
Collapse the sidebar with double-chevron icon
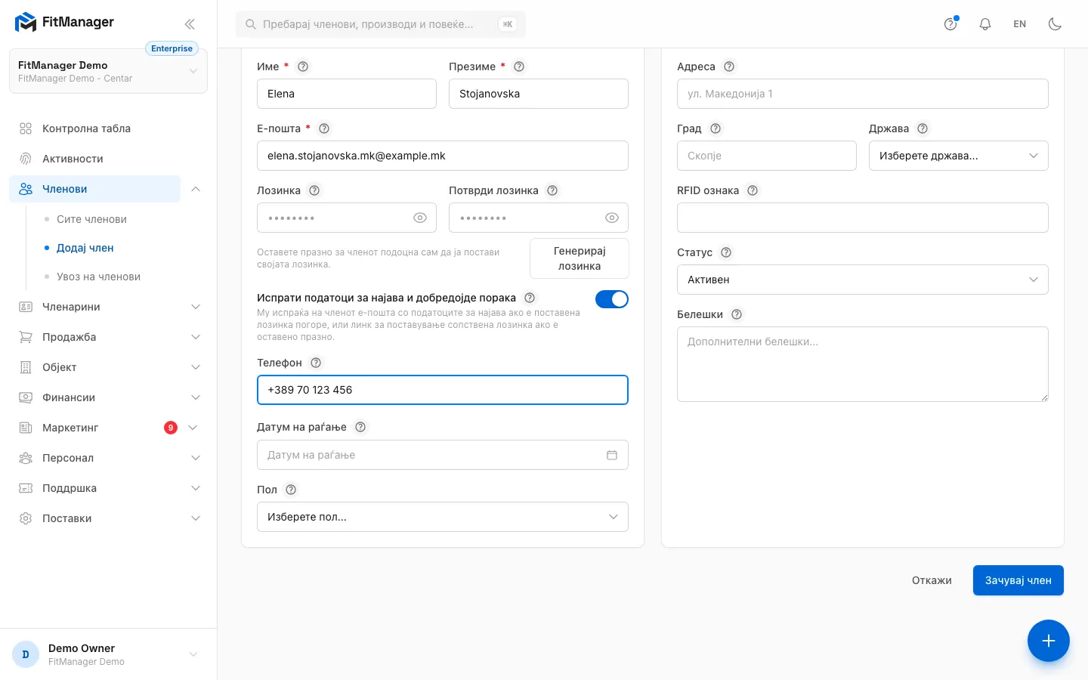(190, 24)
